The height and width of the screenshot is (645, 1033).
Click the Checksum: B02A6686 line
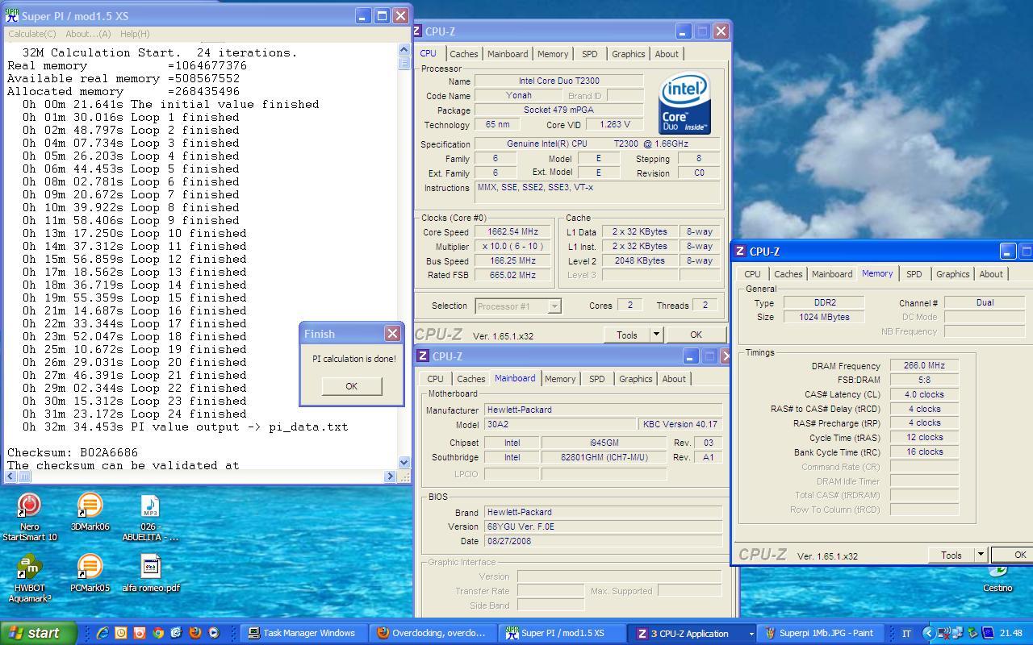pos(73,452)
